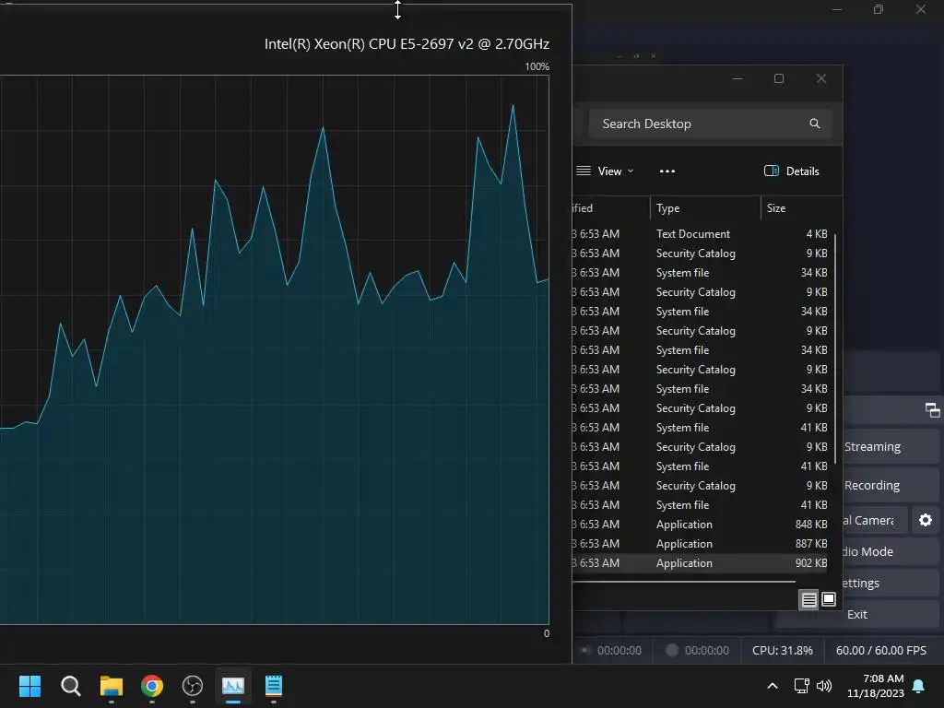Click OBS dock undock icon
The height and width of the screenshot is (708, 944).
pos(932,410)
